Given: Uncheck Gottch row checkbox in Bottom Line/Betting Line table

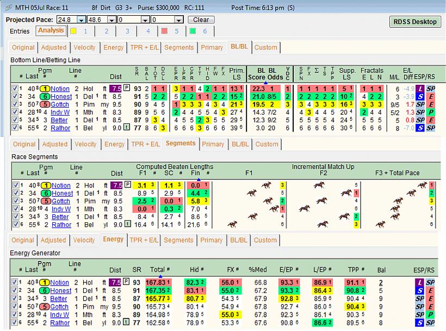Looking at the screenshot, I should 15,104.
